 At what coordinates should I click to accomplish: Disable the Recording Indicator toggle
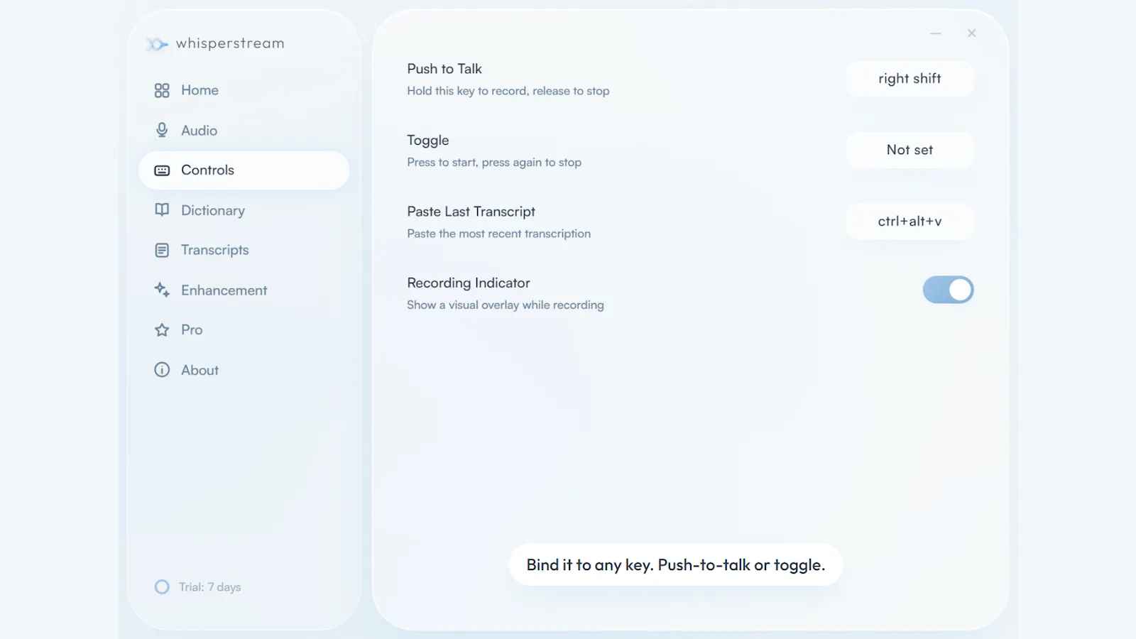948,290
